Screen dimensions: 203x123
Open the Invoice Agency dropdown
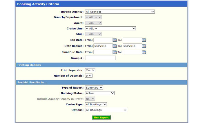[x=120, y=12]
